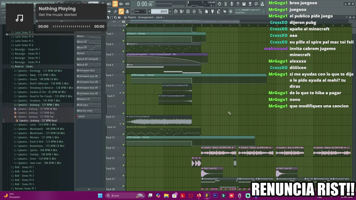
Task: Open the Browser folder-tree toolbar icon
Action: [200, 11]
